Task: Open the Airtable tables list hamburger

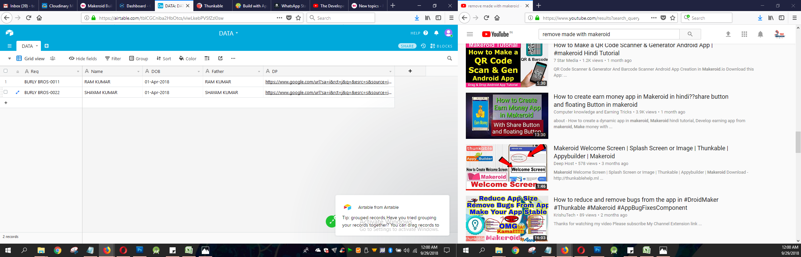Action: click(9, 46)
